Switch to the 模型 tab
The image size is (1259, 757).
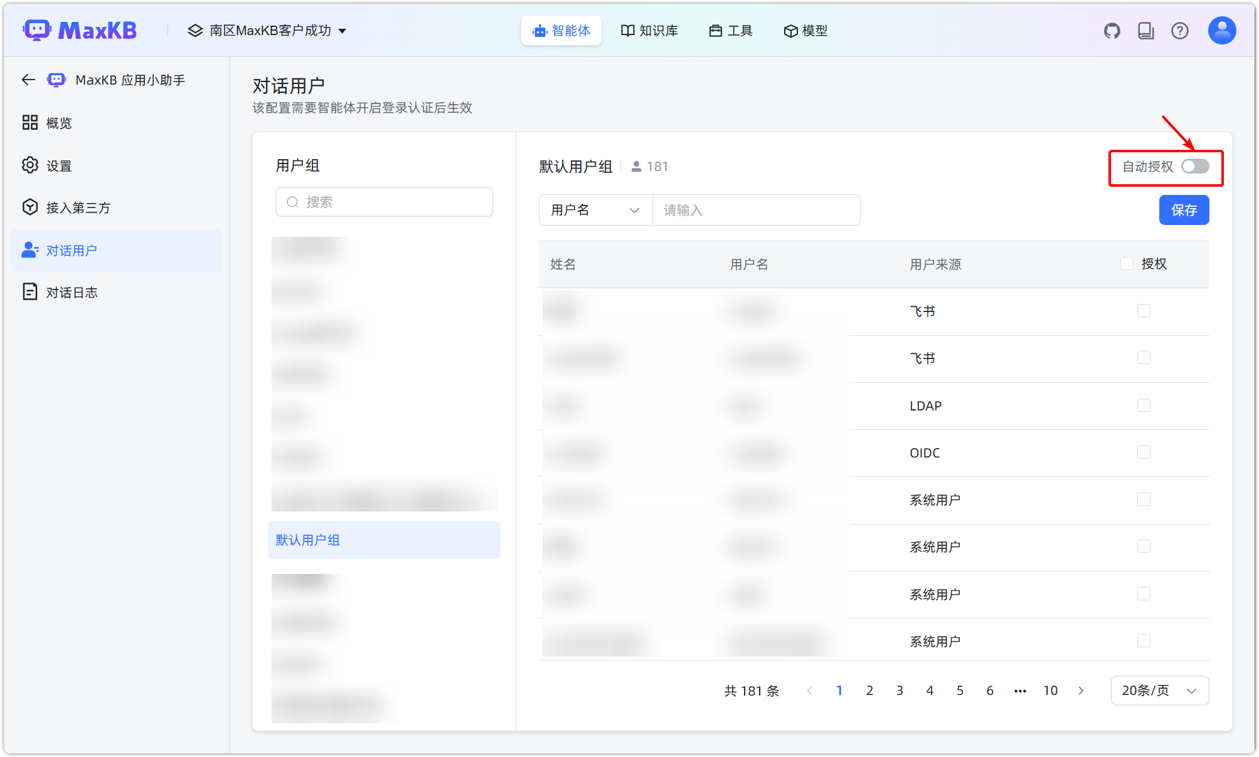[x=805, y=30]
